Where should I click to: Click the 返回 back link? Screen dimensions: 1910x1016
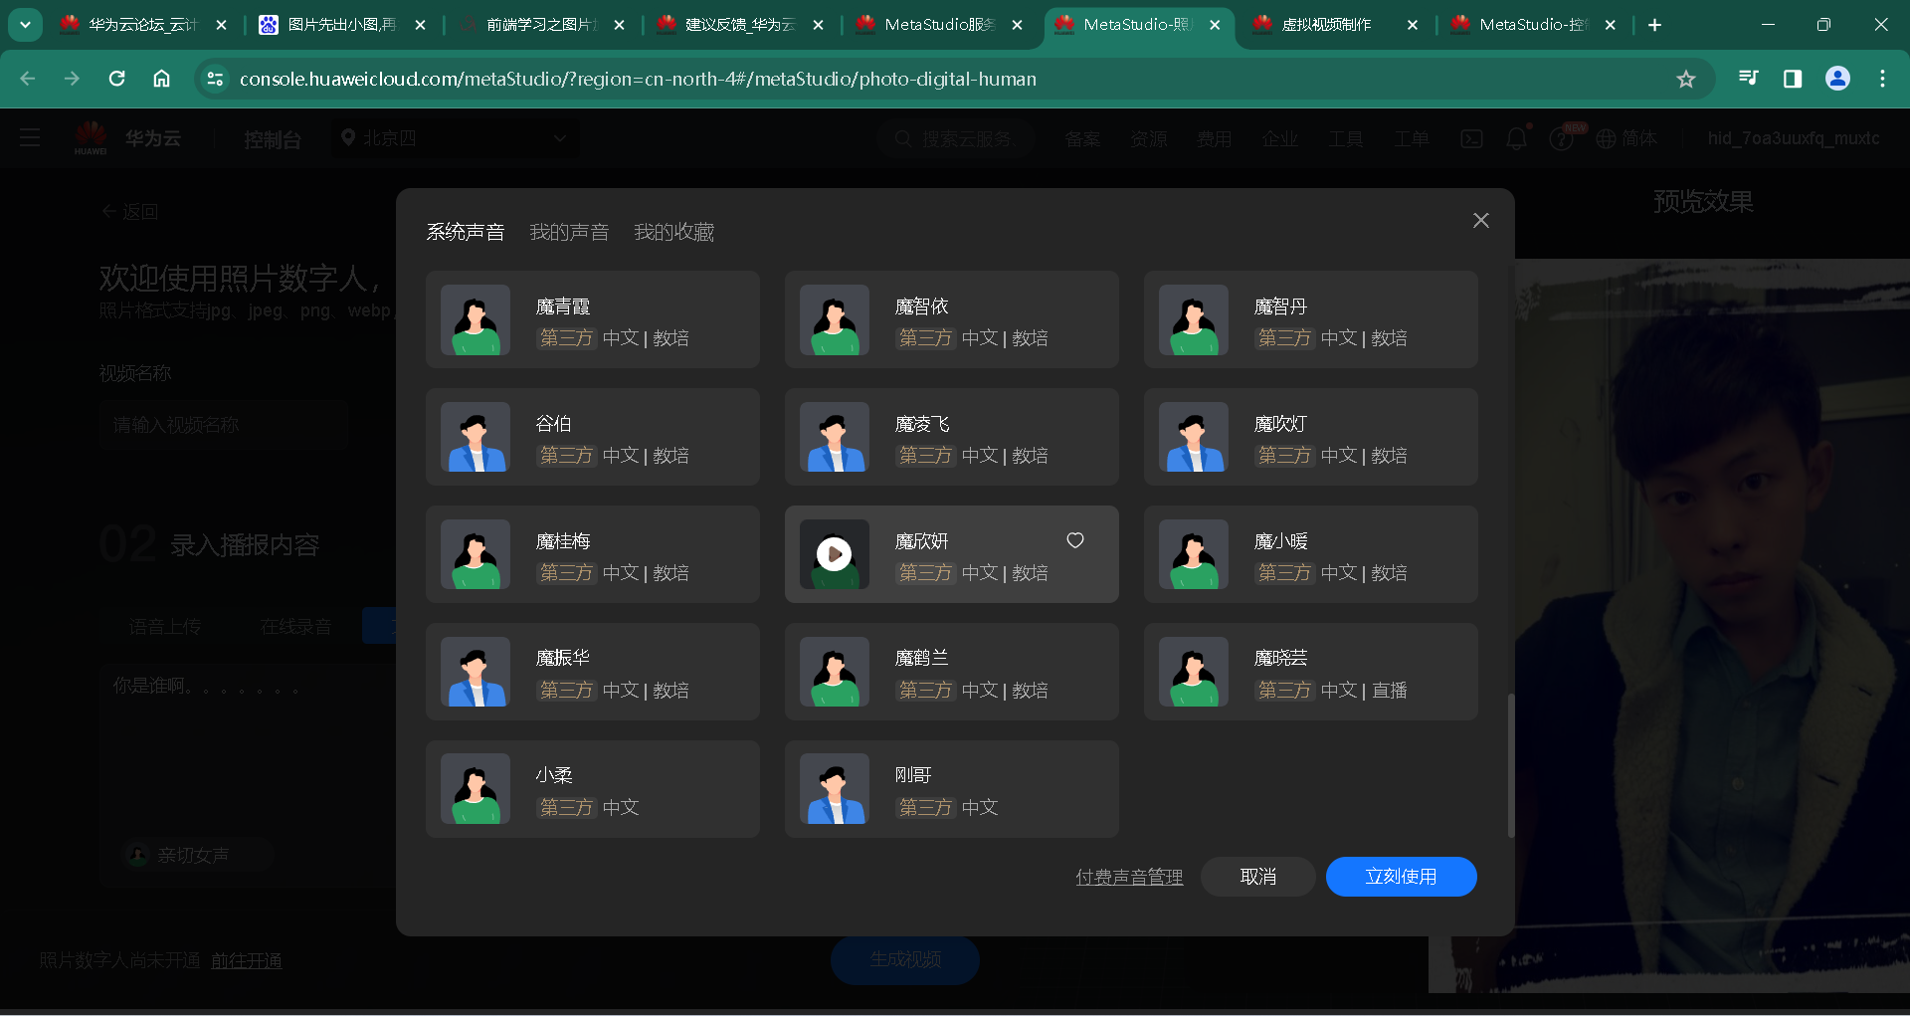pyautogui.click(x=130, y=212)
